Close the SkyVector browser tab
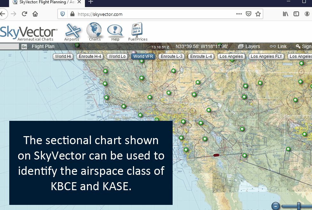The width and height of the screenshot is (312, 210). (79, 2)
